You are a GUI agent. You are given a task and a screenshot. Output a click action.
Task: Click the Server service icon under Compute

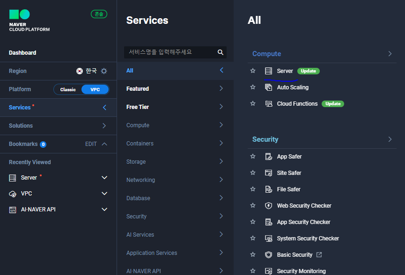click(269, 71)
